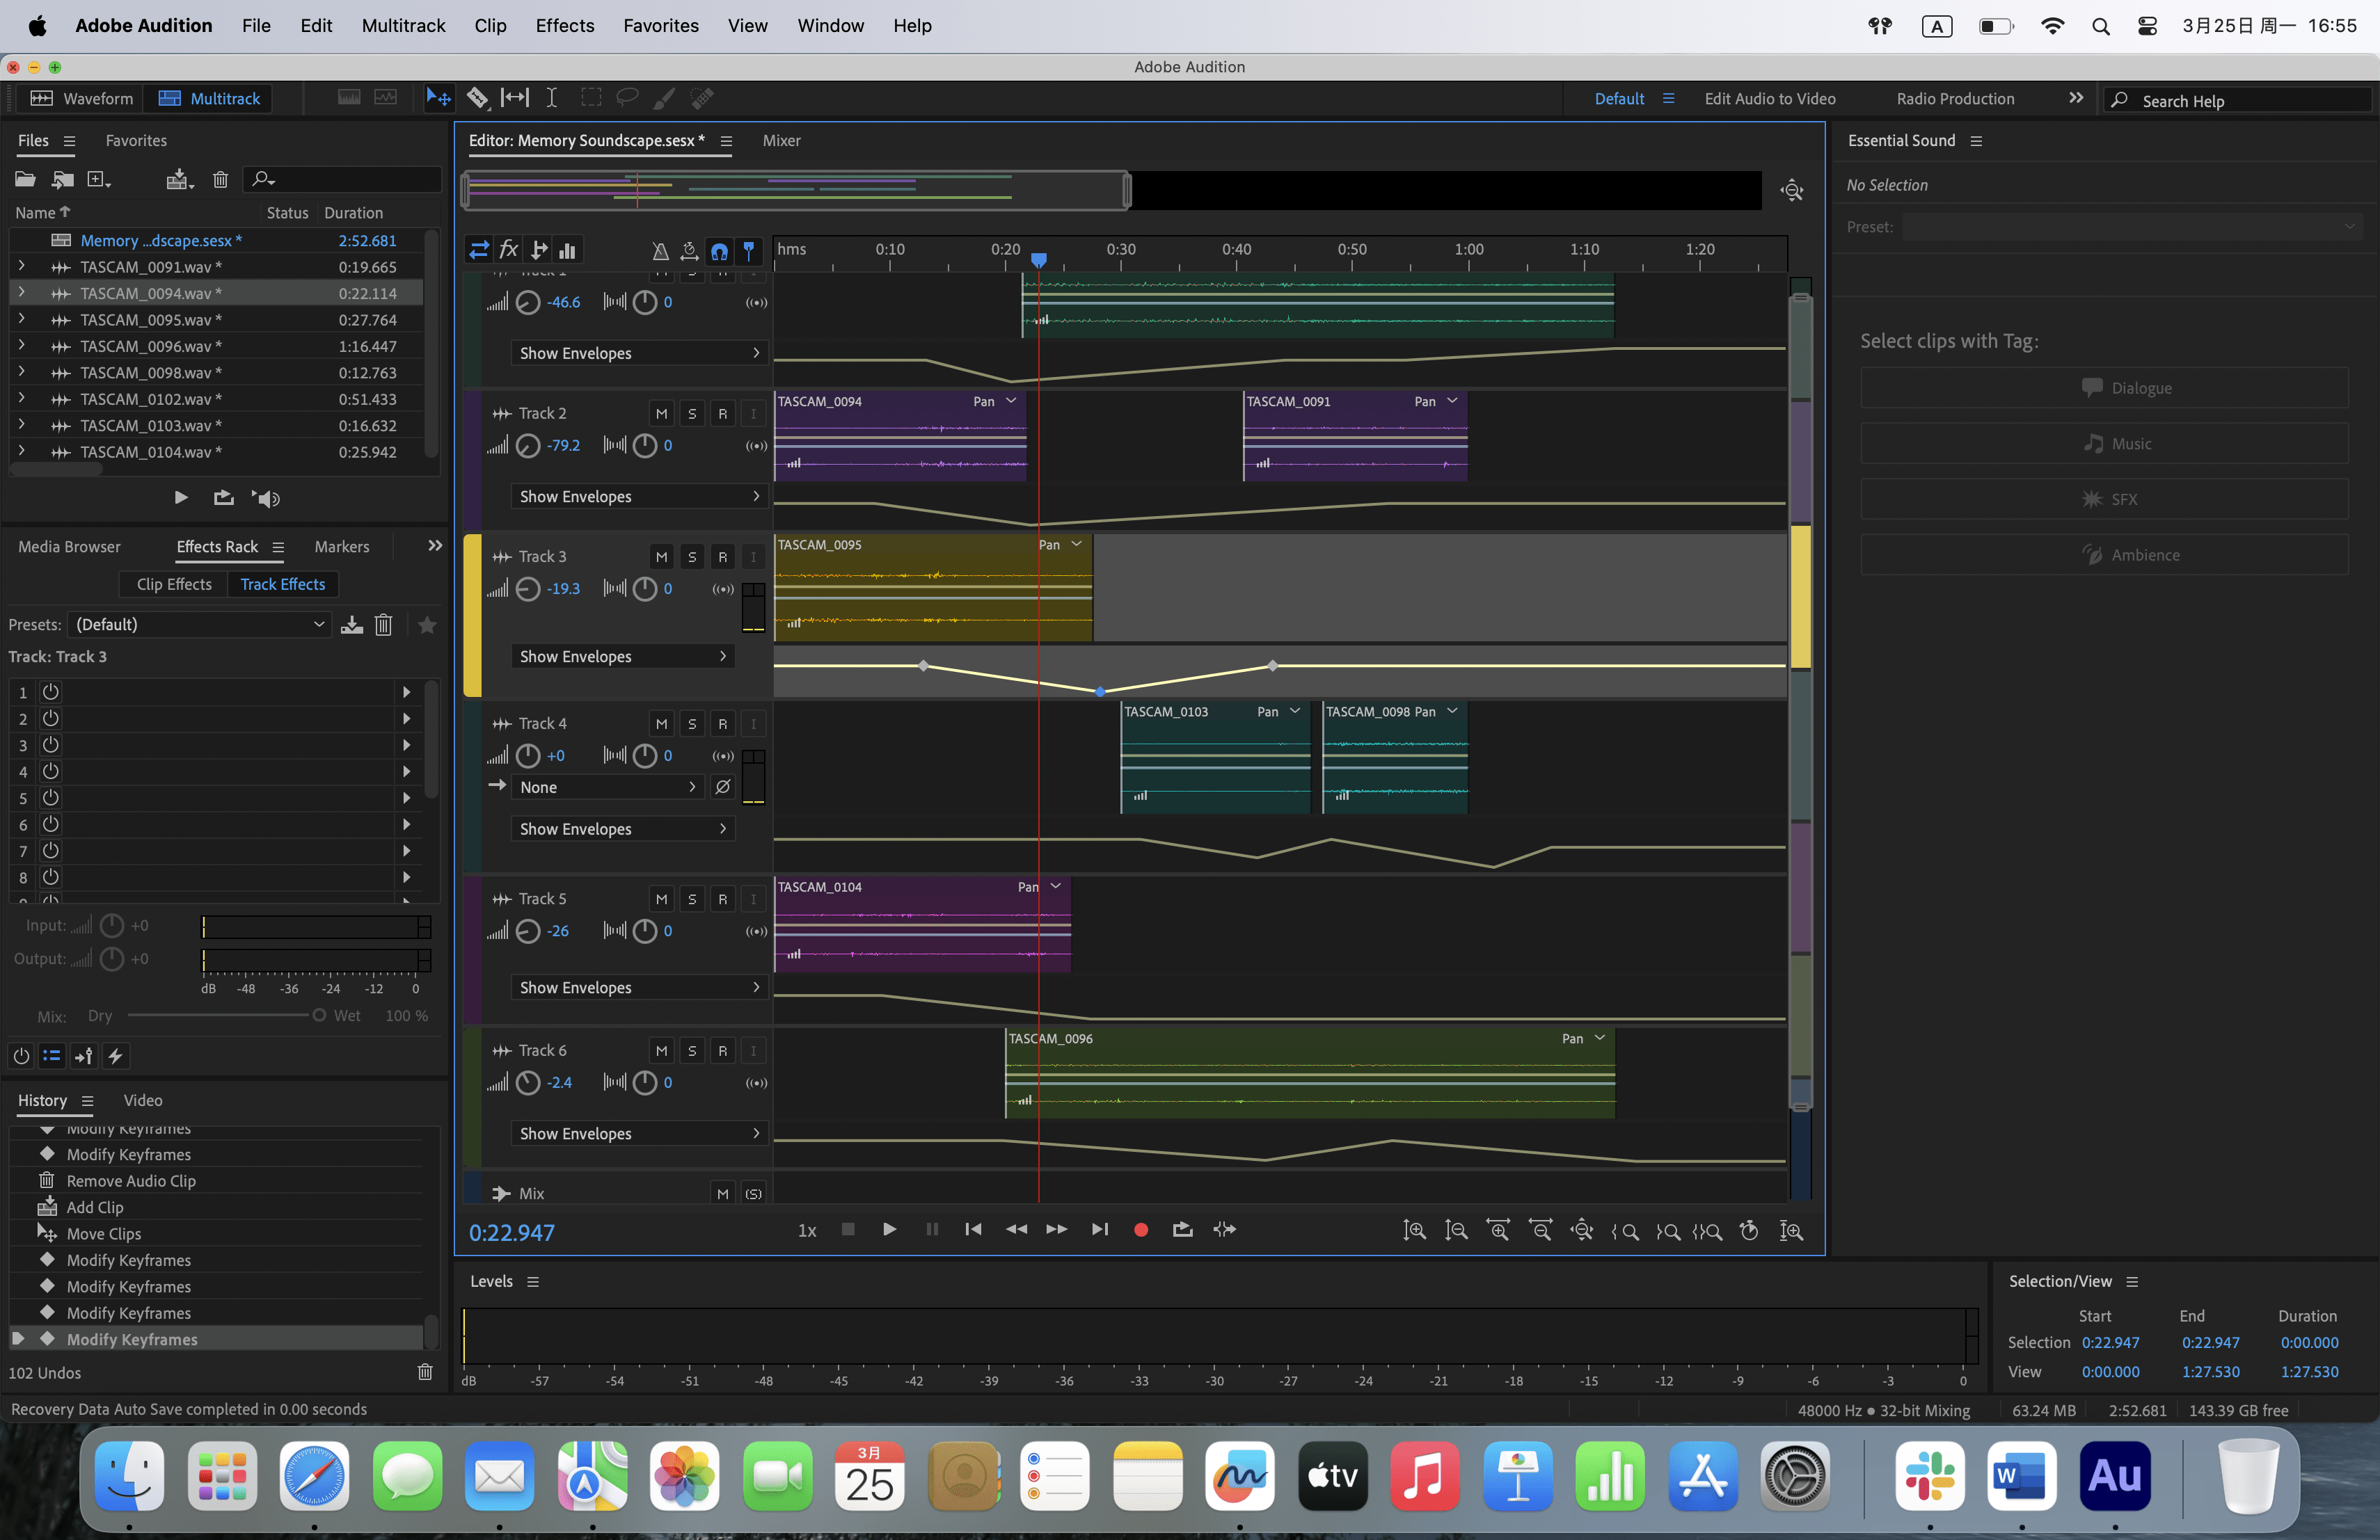
Task: Open Slack from the Dock
Action: tap(1929, 1475)
